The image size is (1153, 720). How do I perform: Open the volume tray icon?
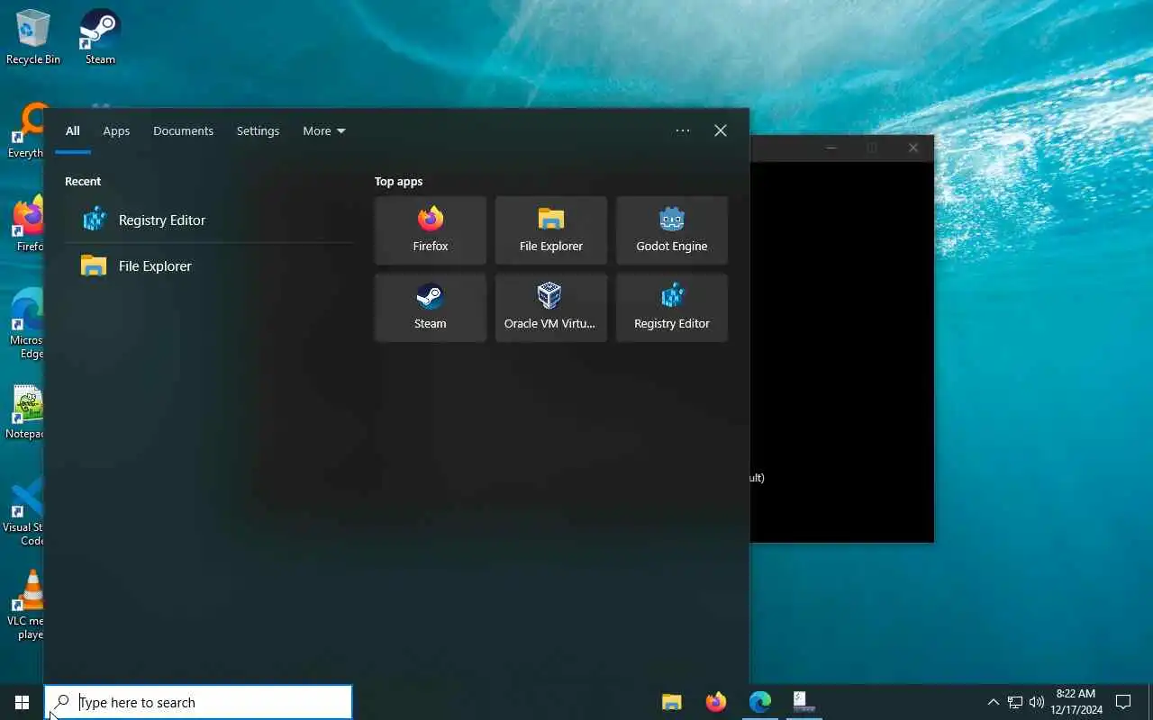[x=1037, y=702]
